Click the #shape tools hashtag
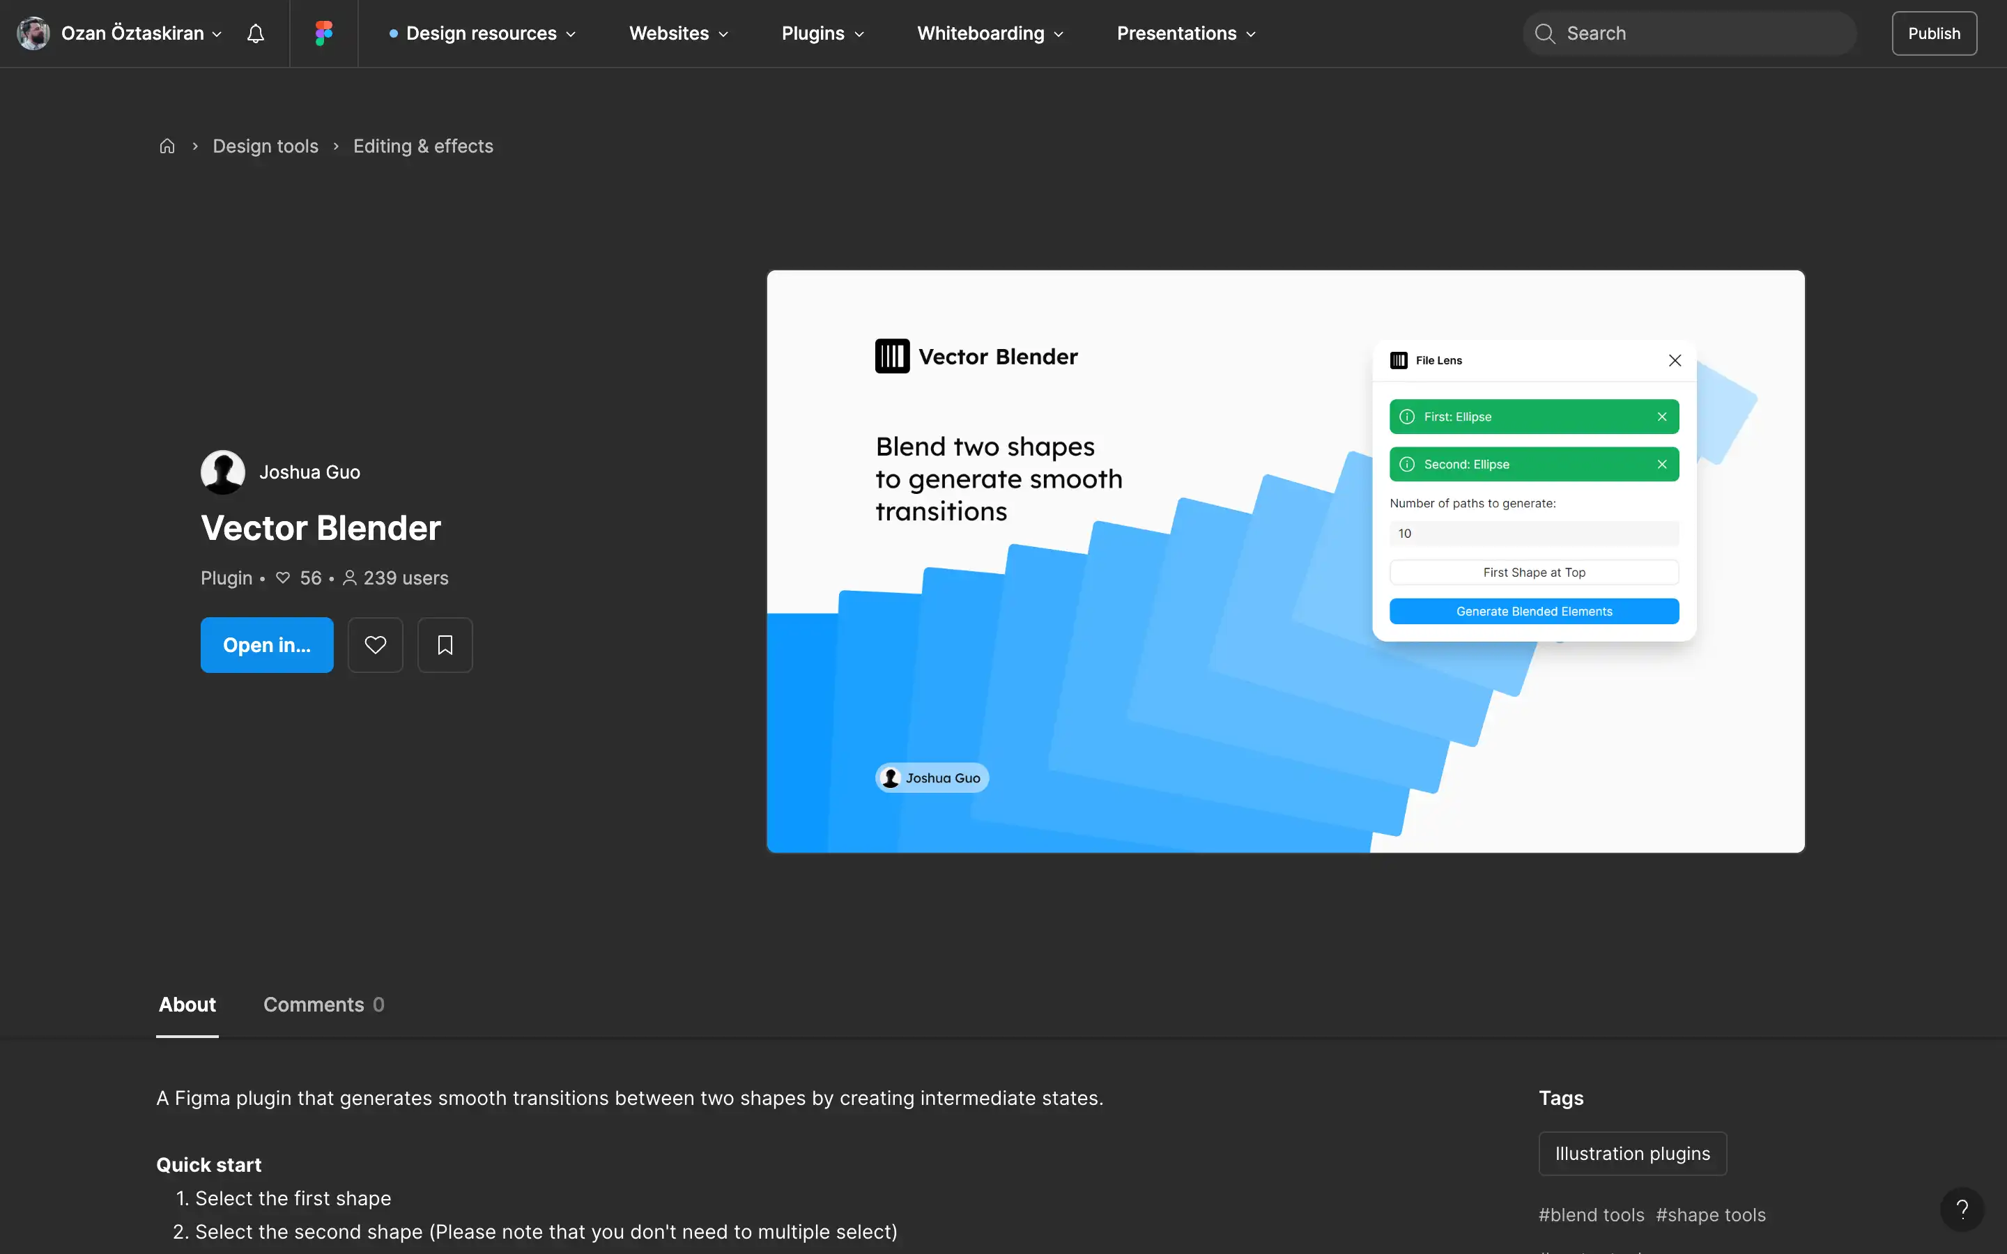Screen dimensions: 2007x1254 pyautogui.click(x=1710, y=1215)
